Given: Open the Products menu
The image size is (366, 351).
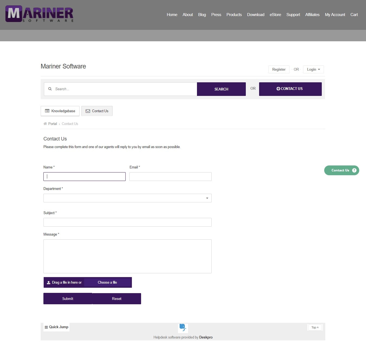Looking at the screenshot, I should 234,15.
